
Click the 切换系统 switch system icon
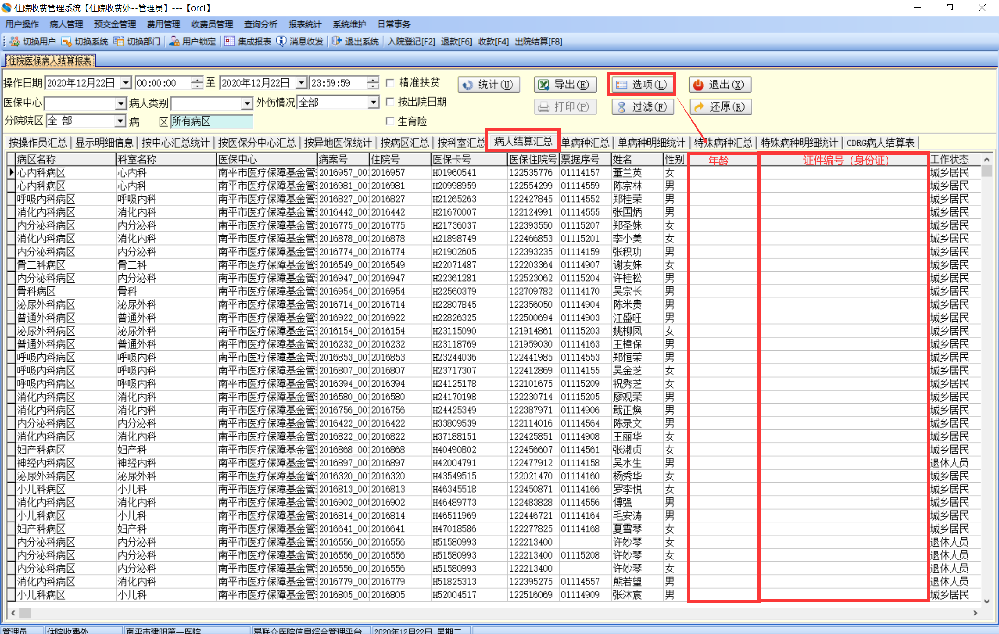[67, 42]
